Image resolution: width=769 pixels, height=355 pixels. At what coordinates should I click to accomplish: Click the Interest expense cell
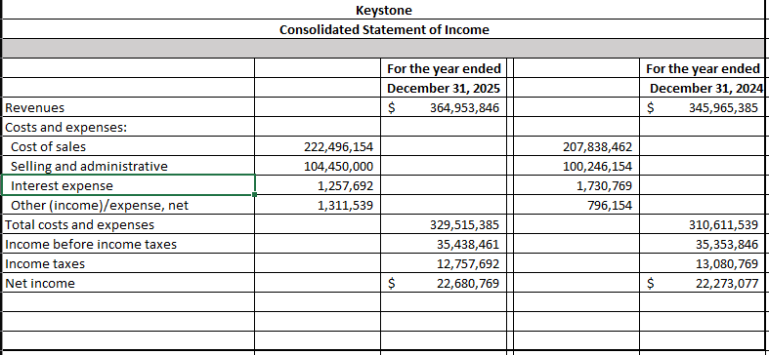tap(129, 185)
